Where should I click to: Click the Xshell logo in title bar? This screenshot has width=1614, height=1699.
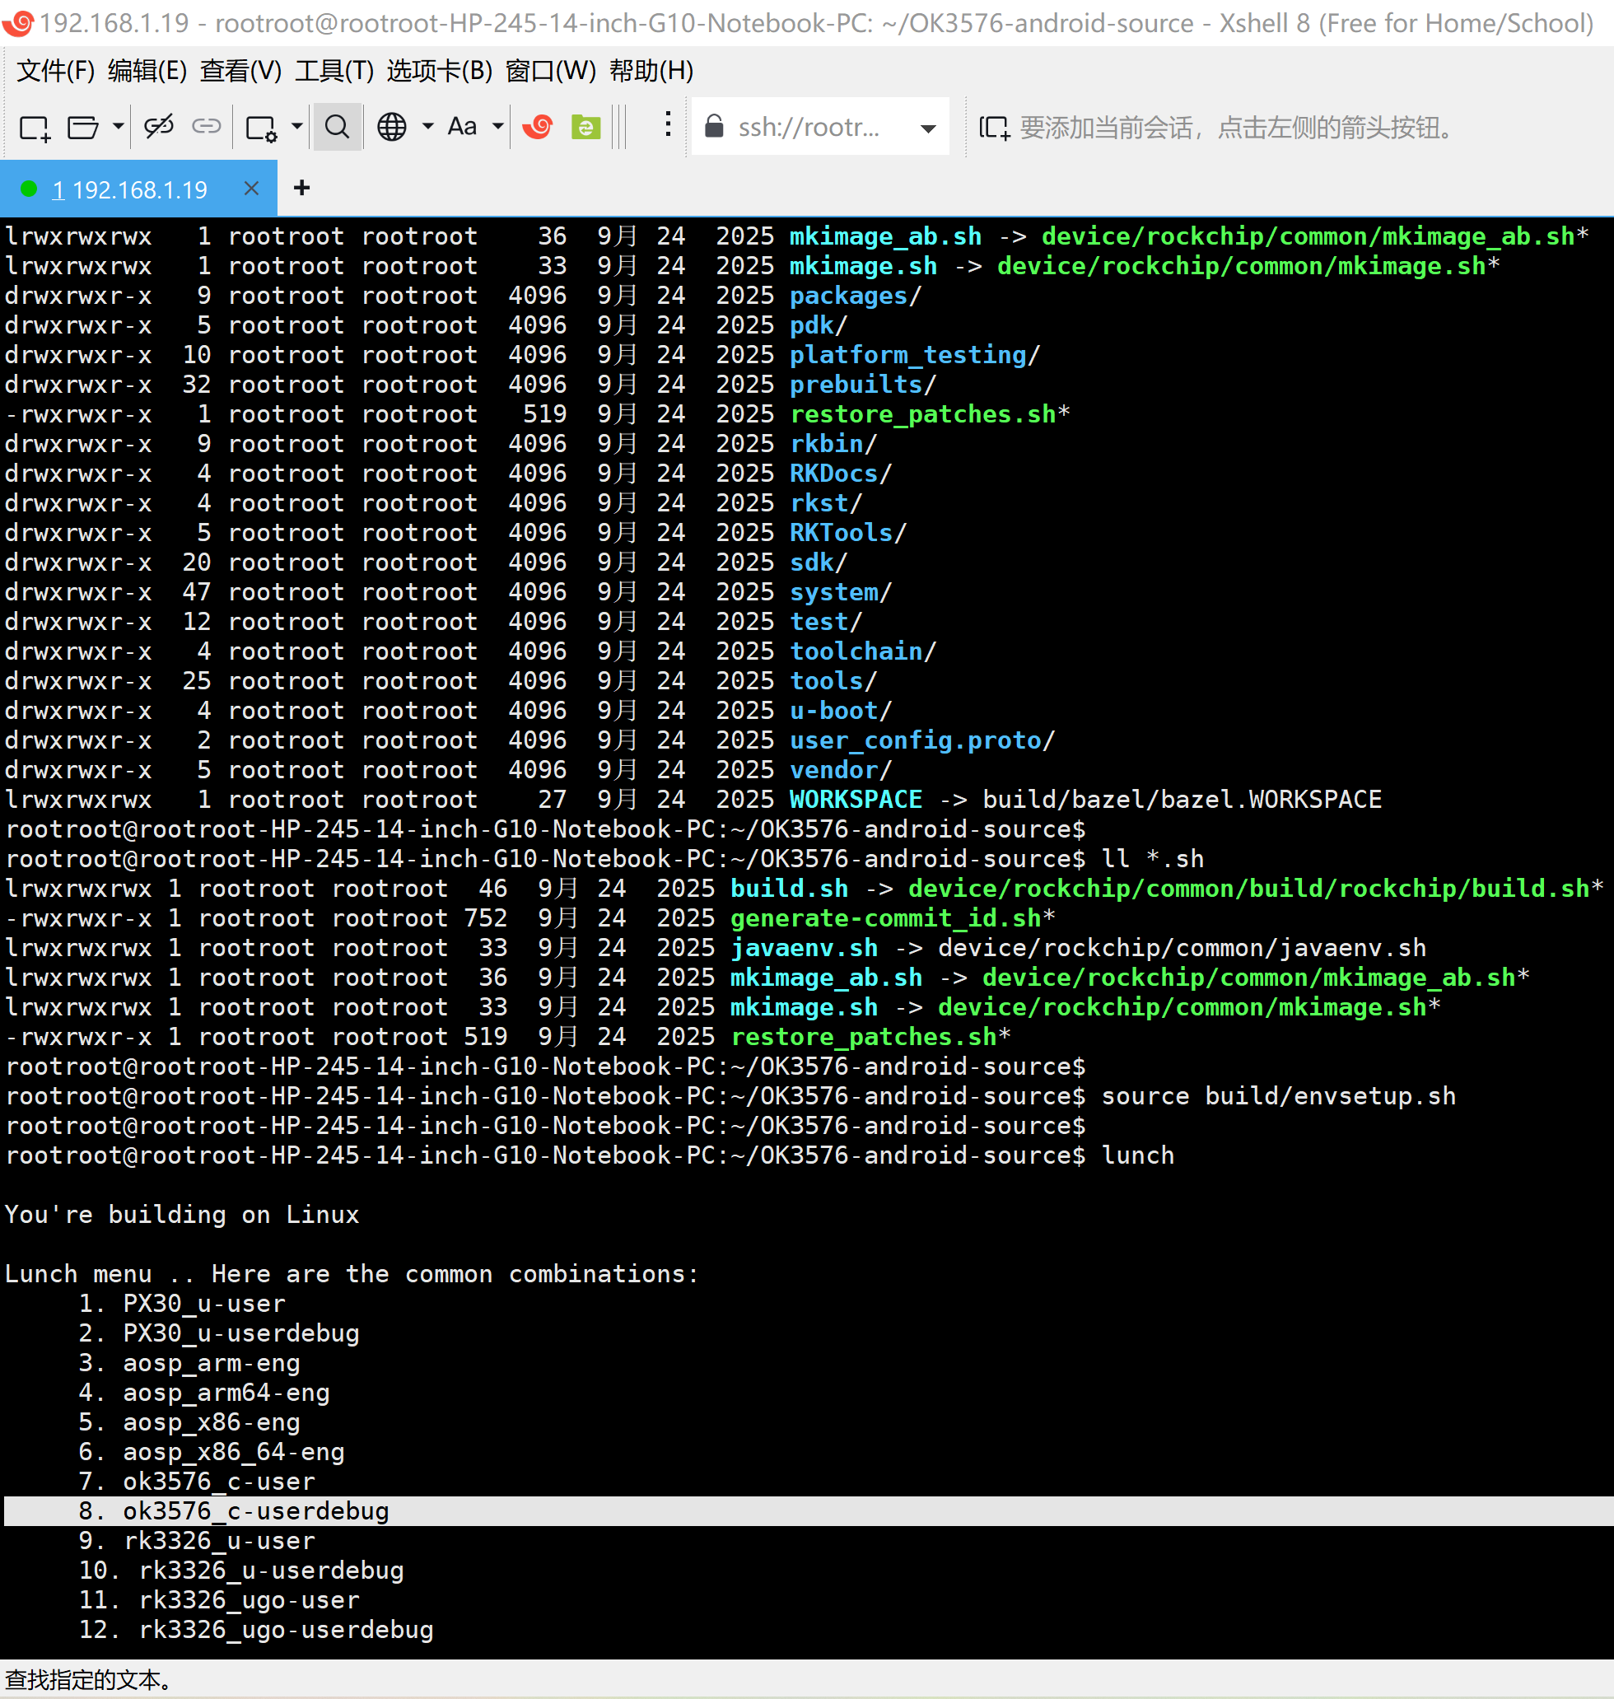19,22
